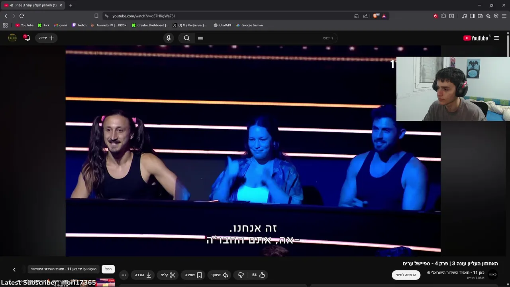The width and height of the screenshot is (510, 287).
Task: Click the Share (שיתוף) button
Action: click(x=220, y=275)
